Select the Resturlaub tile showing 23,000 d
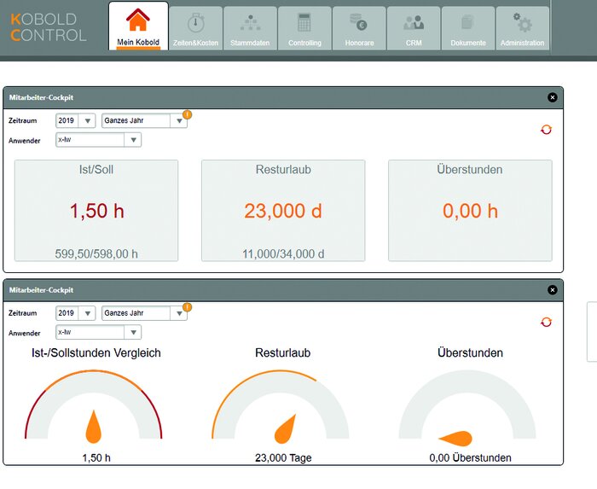The height and width of the screenshot is (489, 597). click(283, 211)
